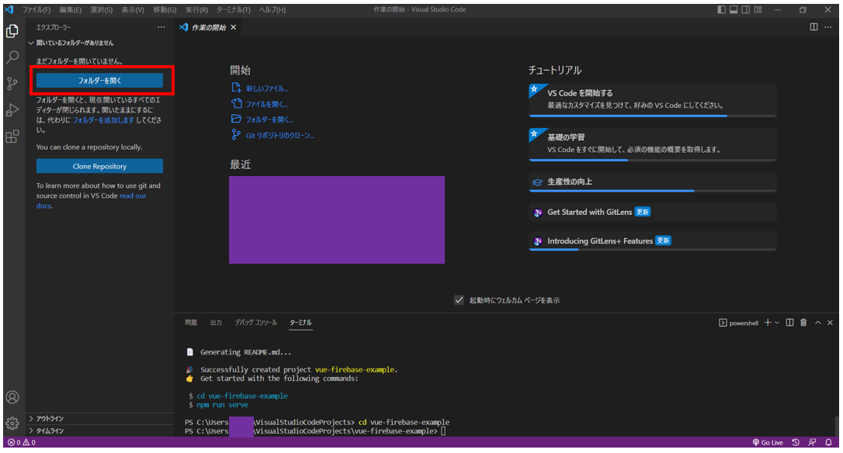
Task: Split the editor to the right
Action: 814,27
